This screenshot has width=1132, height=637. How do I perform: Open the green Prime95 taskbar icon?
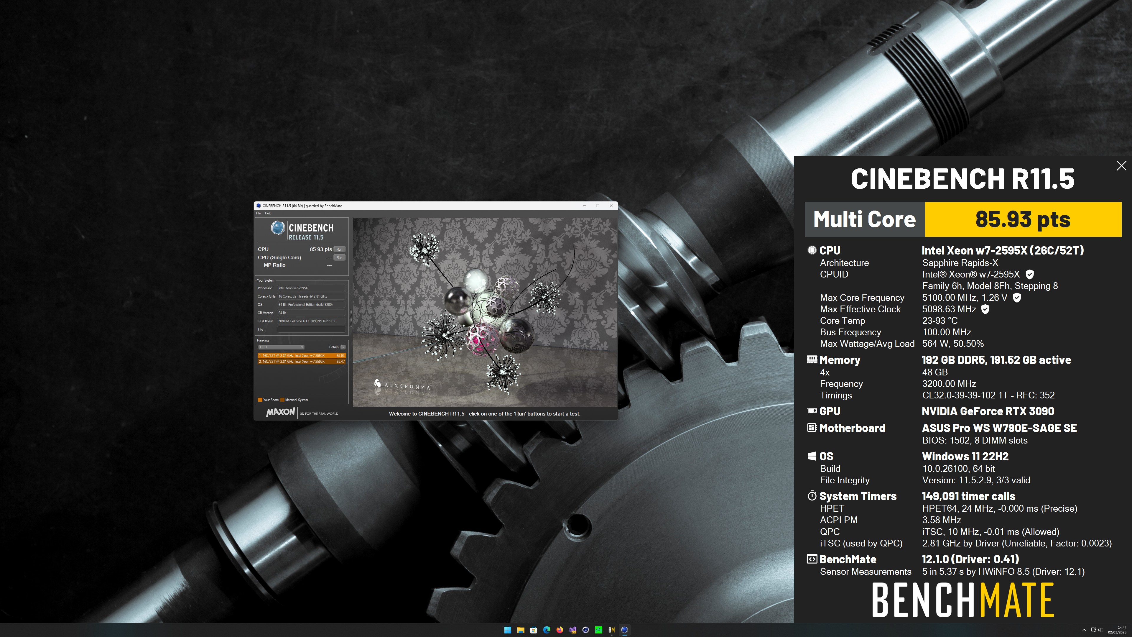click(598, 630)
